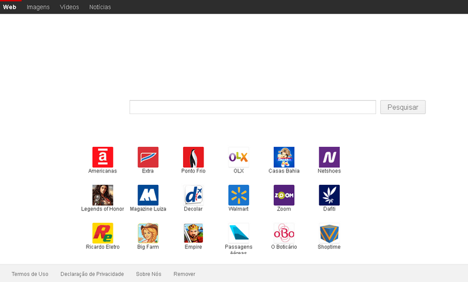This screenshot has height=282, width=468.
Task: Click the Zoom text label
Action: [284, 209]
